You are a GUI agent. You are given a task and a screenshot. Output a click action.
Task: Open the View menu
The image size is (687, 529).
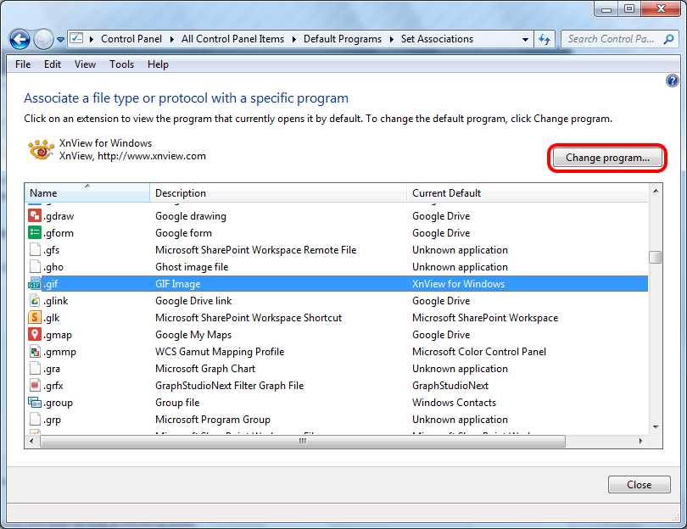pos(85,64)
